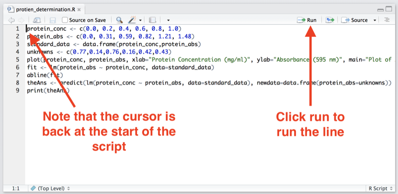Click the go forward arrow icon
Screen dimensions: 398x194
(x=22, y=20)
